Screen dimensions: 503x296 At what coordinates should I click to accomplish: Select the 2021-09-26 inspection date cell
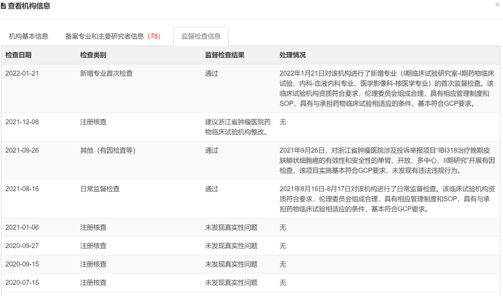coord(22,150)
